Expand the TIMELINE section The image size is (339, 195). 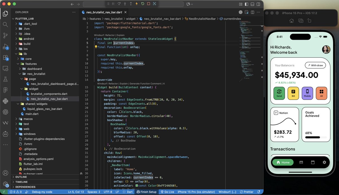tap(45, 182)
